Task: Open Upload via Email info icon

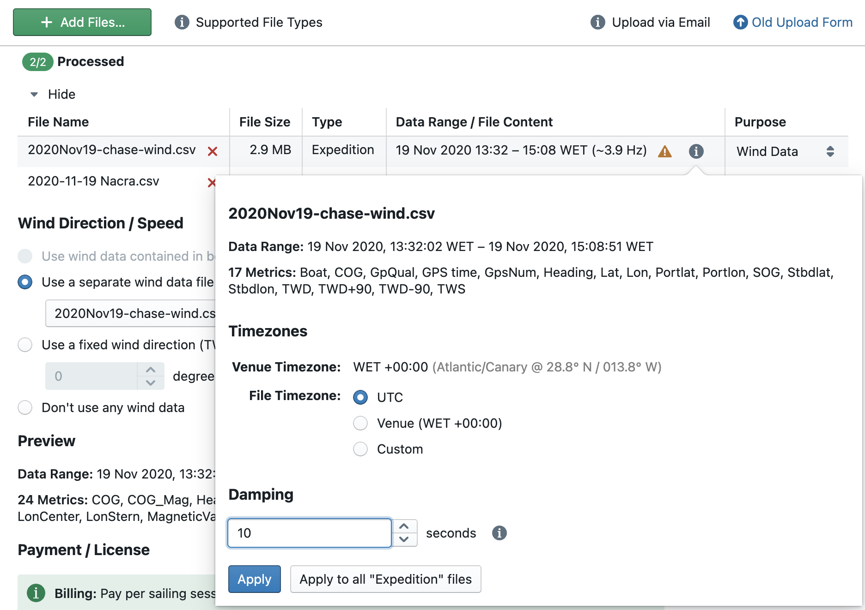Action: pyautogui.click(x=598, y=22)
